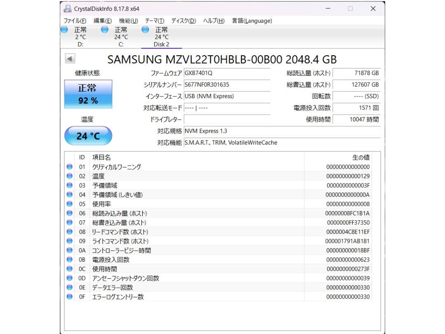Open the ファイル(F) menu
This screenshot has width=445, height=334.
(x=75, y=21)
